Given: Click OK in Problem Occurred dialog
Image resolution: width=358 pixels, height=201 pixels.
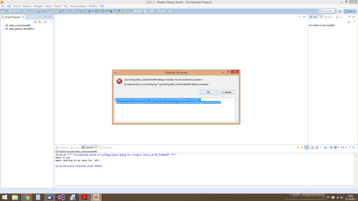Looking at the screenshot, I should (x=208, y=92).
